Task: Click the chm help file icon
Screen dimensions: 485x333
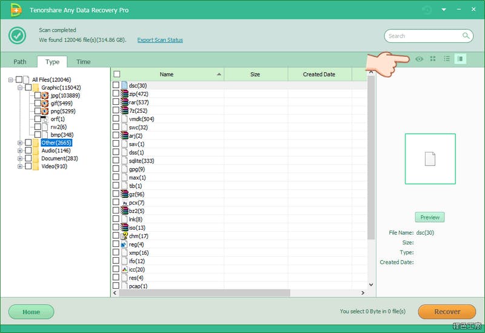Action: (124, 236)
